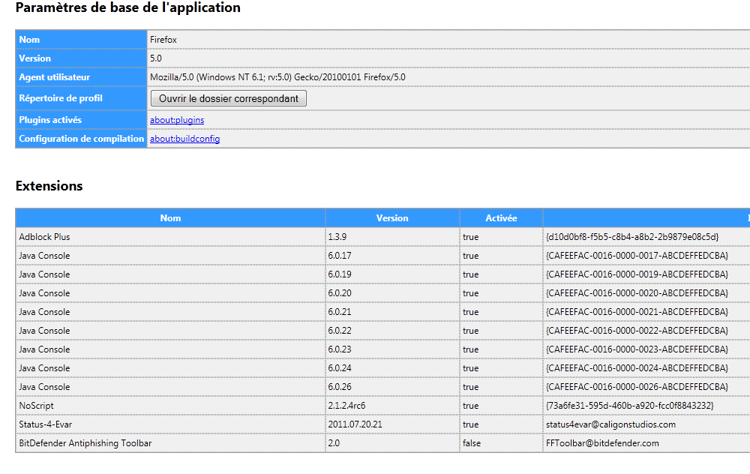Select the Java Console version '6.0.26'
750x474 pixels.
pyautogui.click(x=340, y=386)
